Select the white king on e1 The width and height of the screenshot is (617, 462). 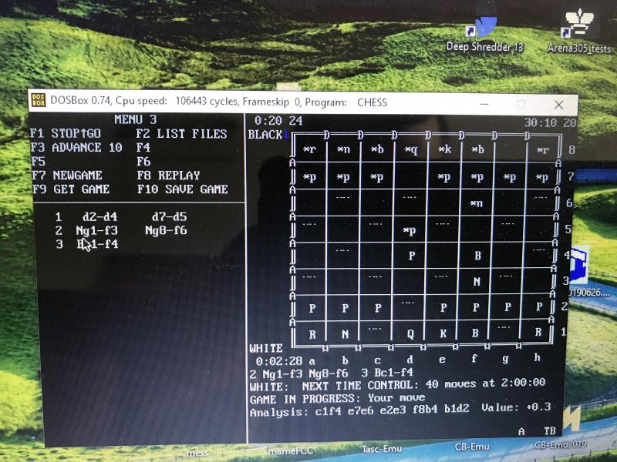(x=443, y=334)
